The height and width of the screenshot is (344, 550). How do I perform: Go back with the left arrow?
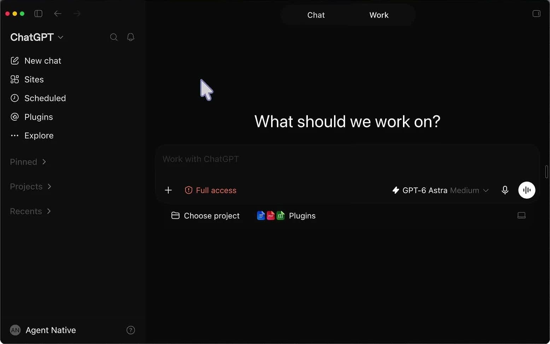coord(58,14)
